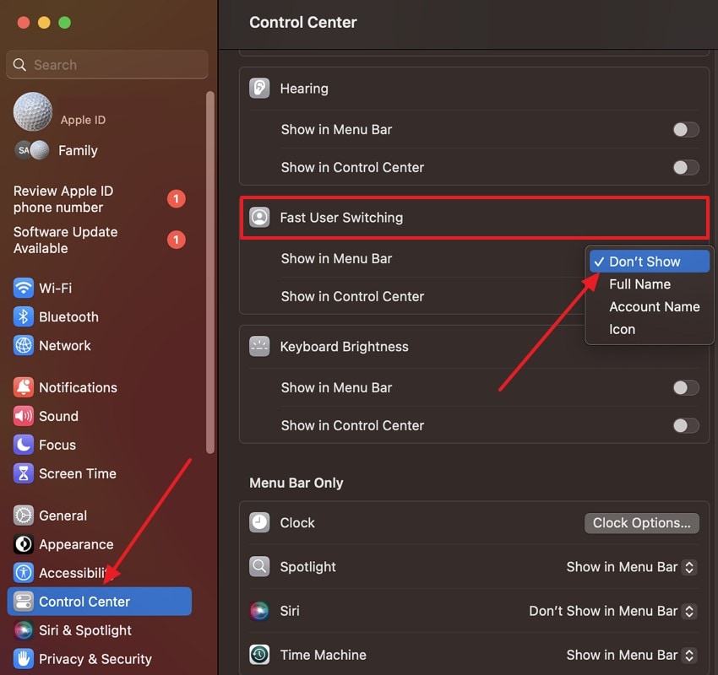Click the Keyboard Brightness icon

click(259, 346)
